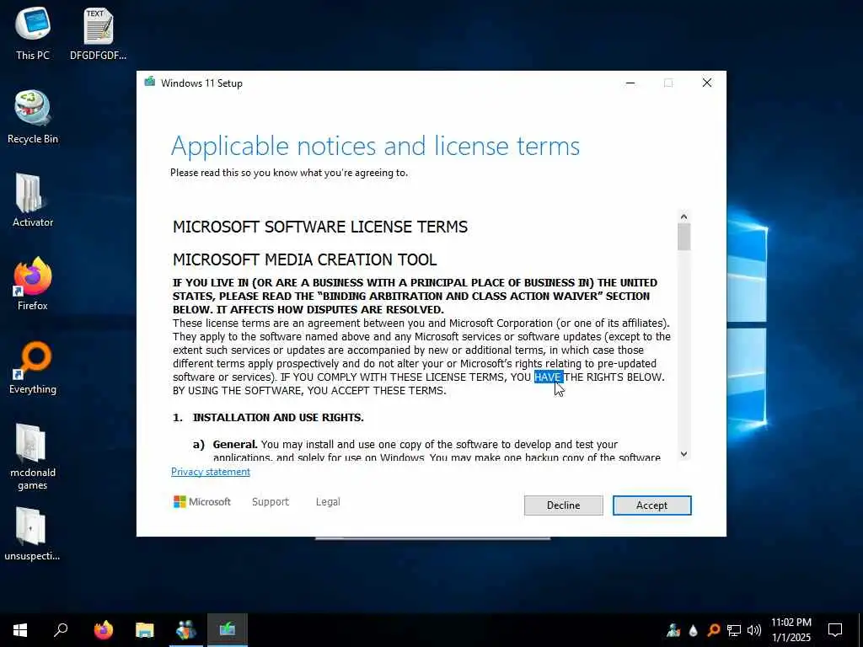863x647 pixels.
Task: Minimize the Windows 11 Setup window
Action: coord(630,83)
